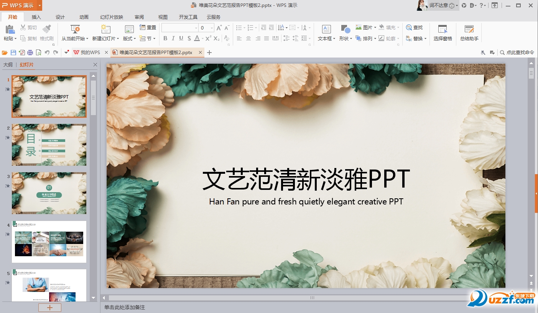Increase font size with the A+ icon
This screenshot has width=538, height=313.
tap(219, 28)
